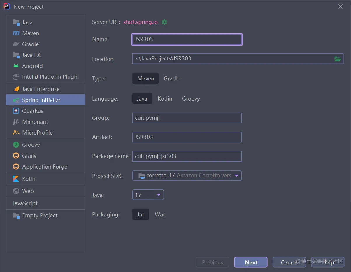Click the Next button

click(251, 262)
